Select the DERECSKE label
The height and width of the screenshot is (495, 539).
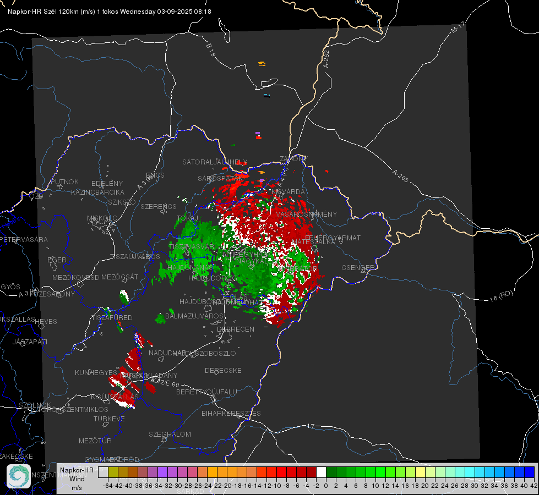223,370
